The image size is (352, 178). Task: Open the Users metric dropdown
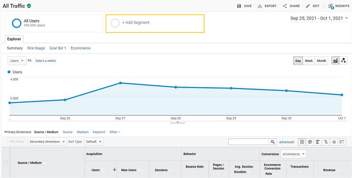pos(17,61)
